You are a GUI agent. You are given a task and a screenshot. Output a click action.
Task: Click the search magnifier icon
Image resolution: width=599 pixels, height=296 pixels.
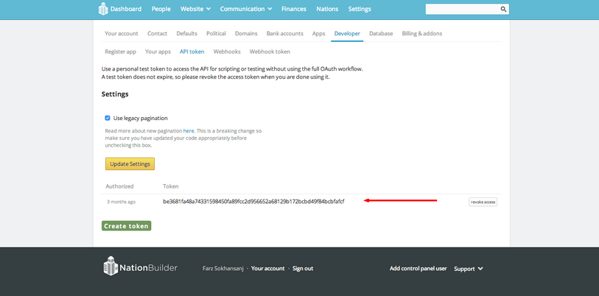(x=503, y=9)
